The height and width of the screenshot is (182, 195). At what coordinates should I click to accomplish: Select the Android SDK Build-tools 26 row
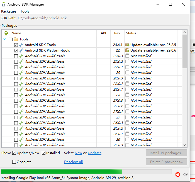(x=92, y=140)
